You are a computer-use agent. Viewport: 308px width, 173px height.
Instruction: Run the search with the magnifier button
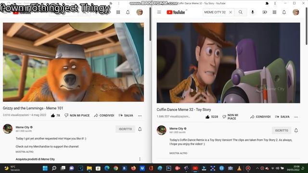pos(241,12)
